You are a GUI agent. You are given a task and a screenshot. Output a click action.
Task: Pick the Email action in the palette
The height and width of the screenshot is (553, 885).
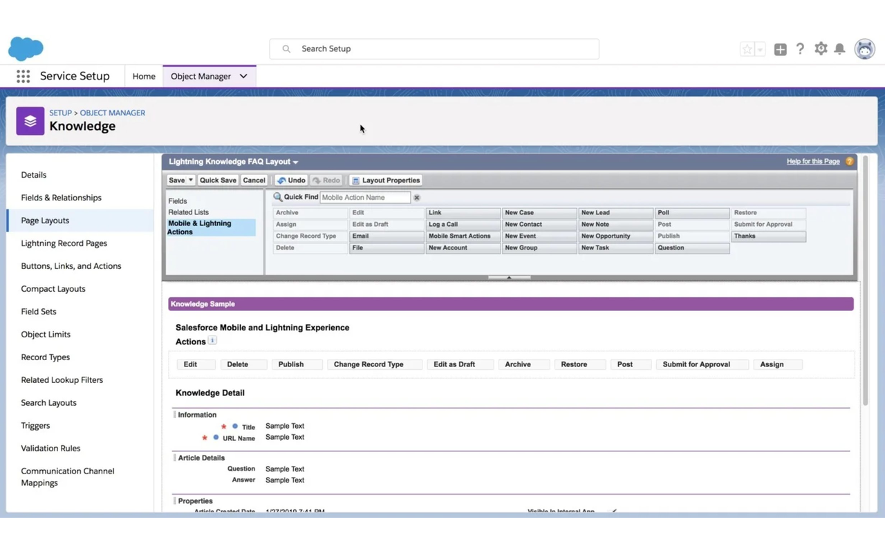387,236
